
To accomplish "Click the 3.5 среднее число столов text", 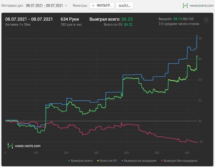I will click(x=179, y=24).
